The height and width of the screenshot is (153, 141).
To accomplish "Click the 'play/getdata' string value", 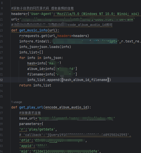I will 41,129.
